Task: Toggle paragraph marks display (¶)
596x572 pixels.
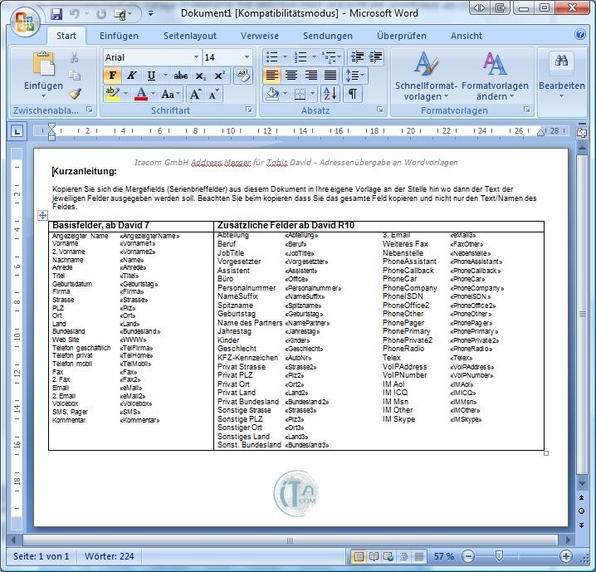Action: pyautogui.click(x=352, y=94)
